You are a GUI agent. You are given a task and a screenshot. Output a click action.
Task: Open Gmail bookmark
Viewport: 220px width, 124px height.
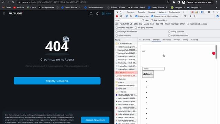[x=7, y=8]
